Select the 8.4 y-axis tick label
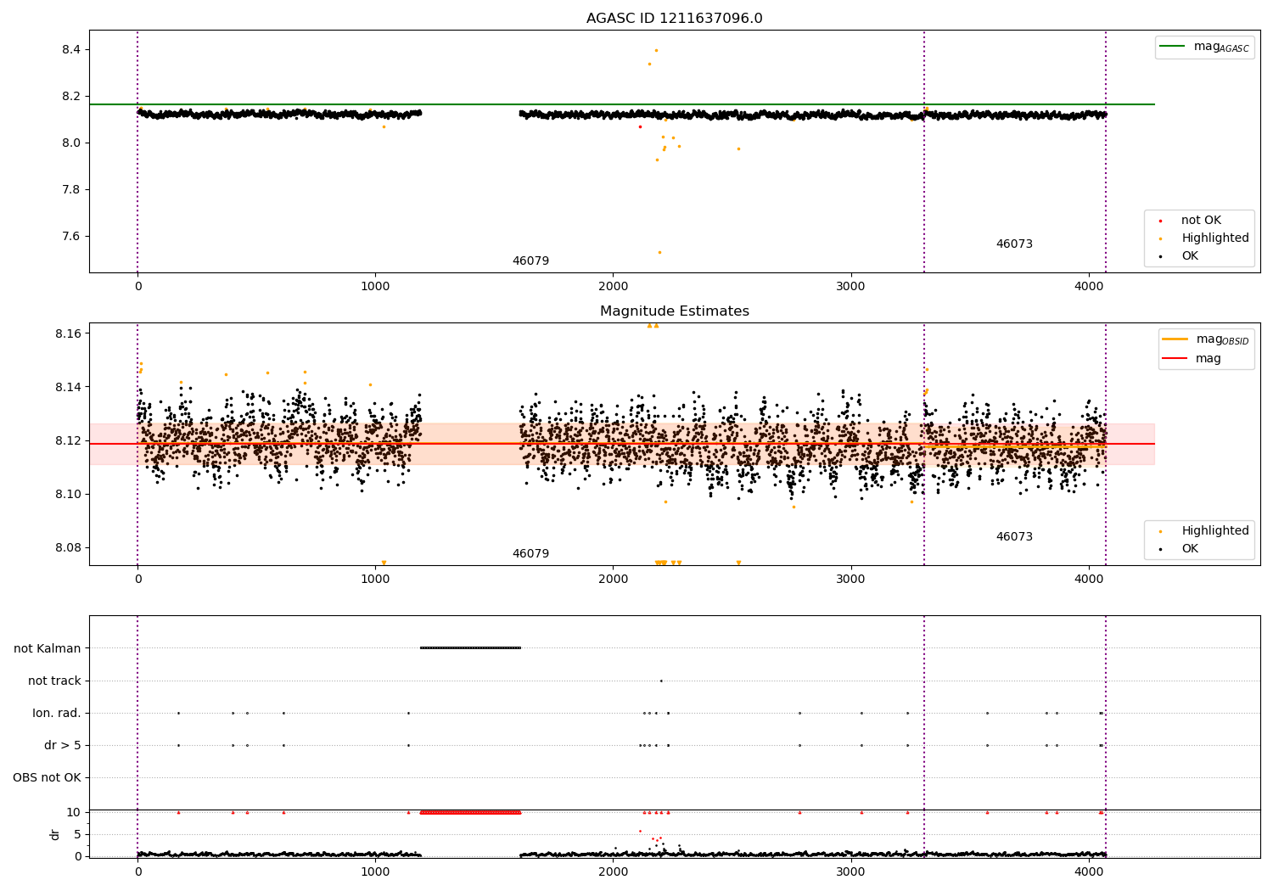 [x=71, y=49]
